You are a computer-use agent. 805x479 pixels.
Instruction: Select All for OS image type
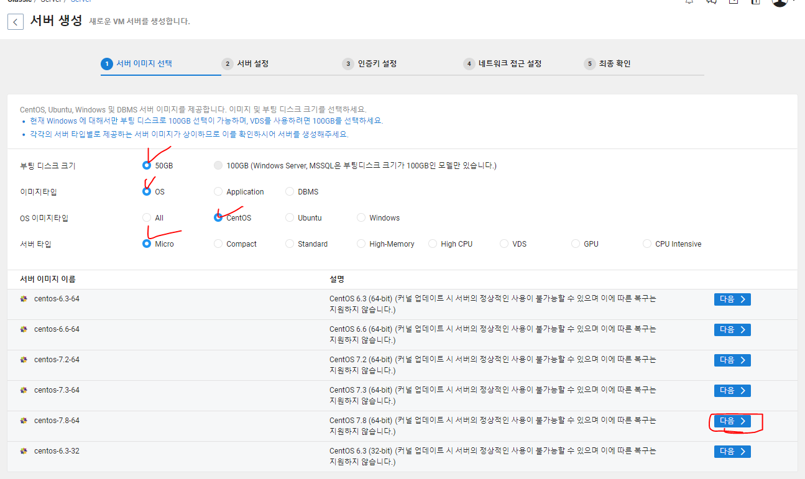pos(147,217)
